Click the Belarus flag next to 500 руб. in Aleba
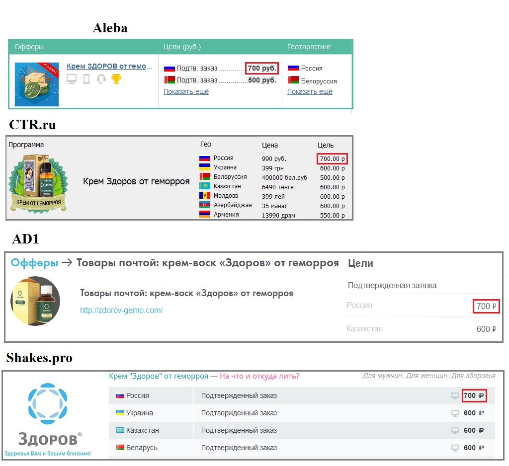 pyautogui.click(x=169, y=79)
